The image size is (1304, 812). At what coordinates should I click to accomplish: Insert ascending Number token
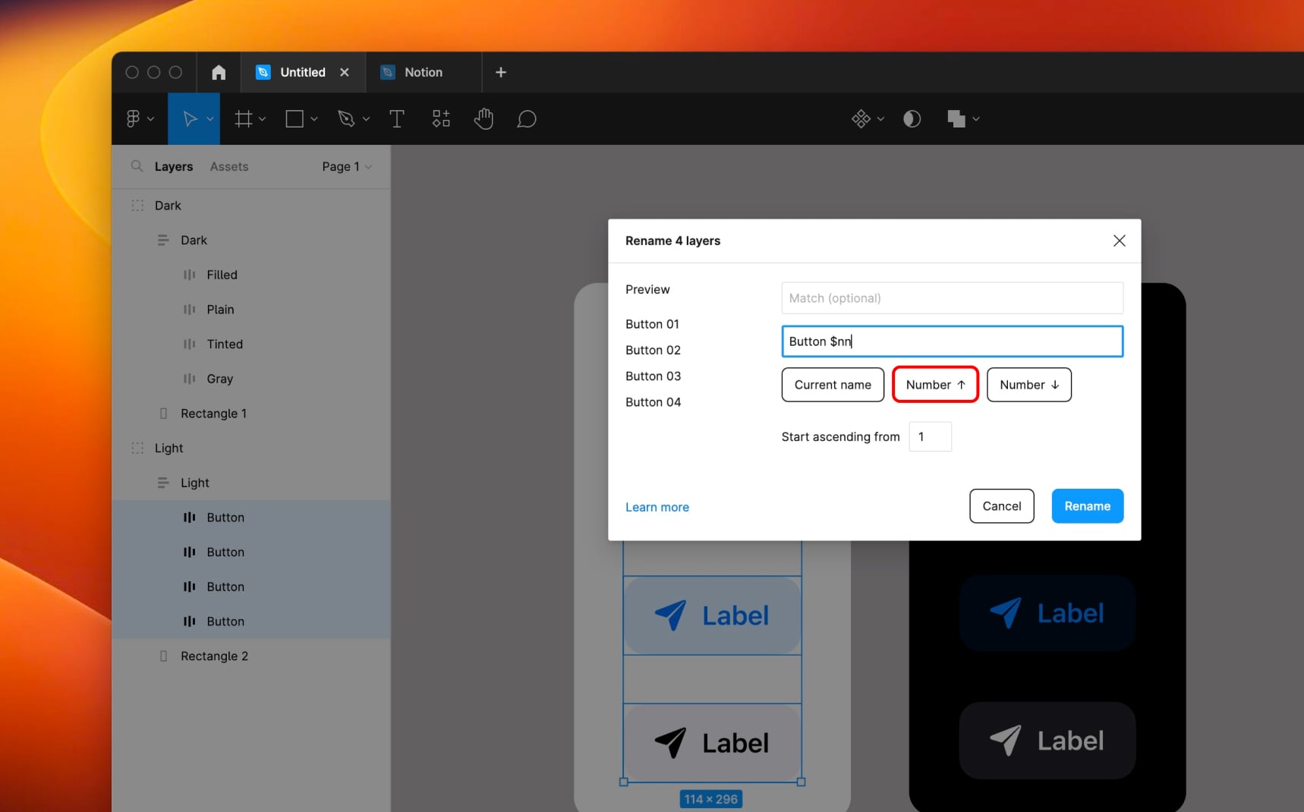pyautogui.click(x=935, y=385)
